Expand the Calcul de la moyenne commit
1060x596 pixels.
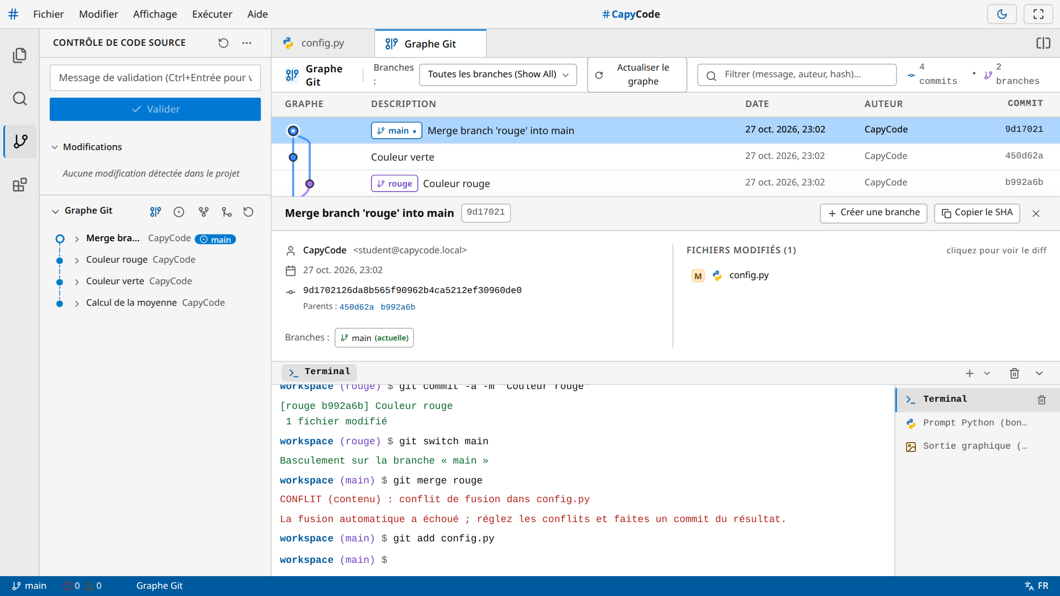coord(77,304)
